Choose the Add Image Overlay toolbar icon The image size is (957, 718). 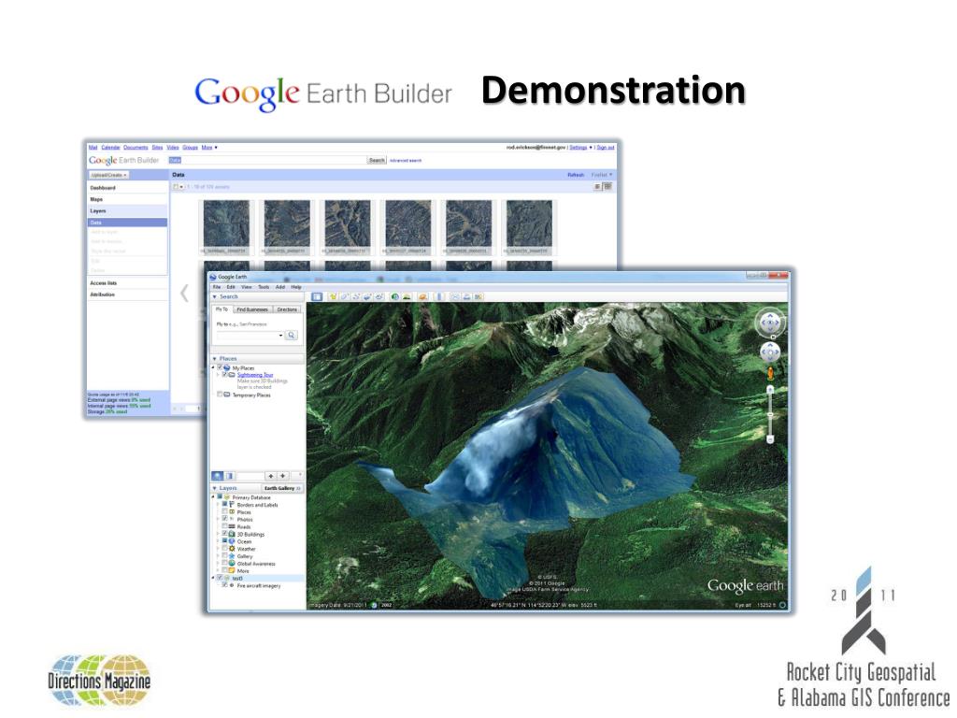coord(367,296)
